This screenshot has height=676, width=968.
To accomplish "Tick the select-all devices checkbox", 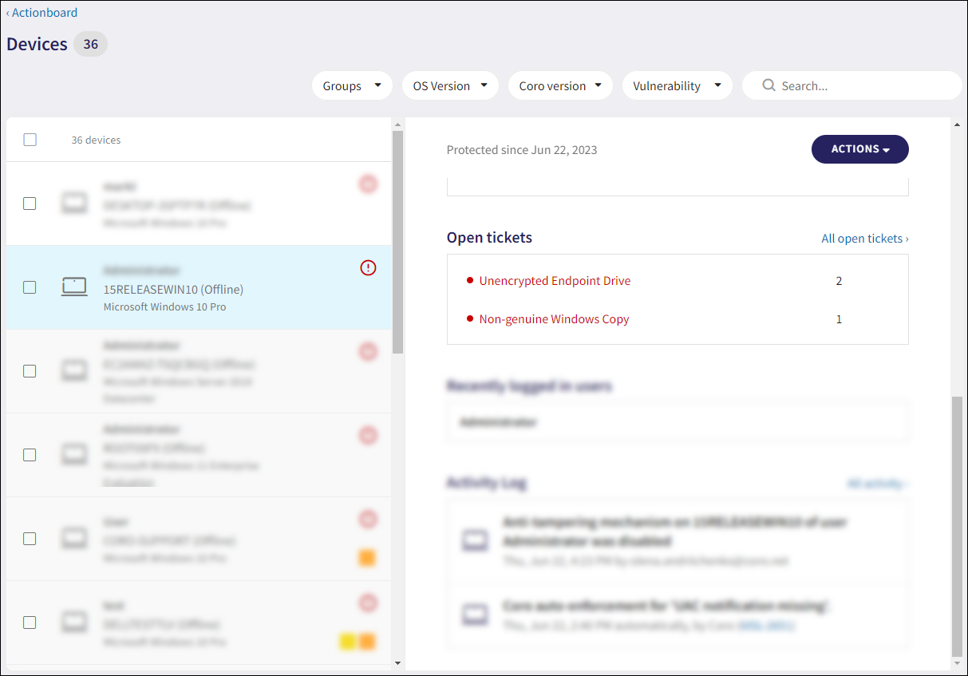I will (x=30, y=140).
